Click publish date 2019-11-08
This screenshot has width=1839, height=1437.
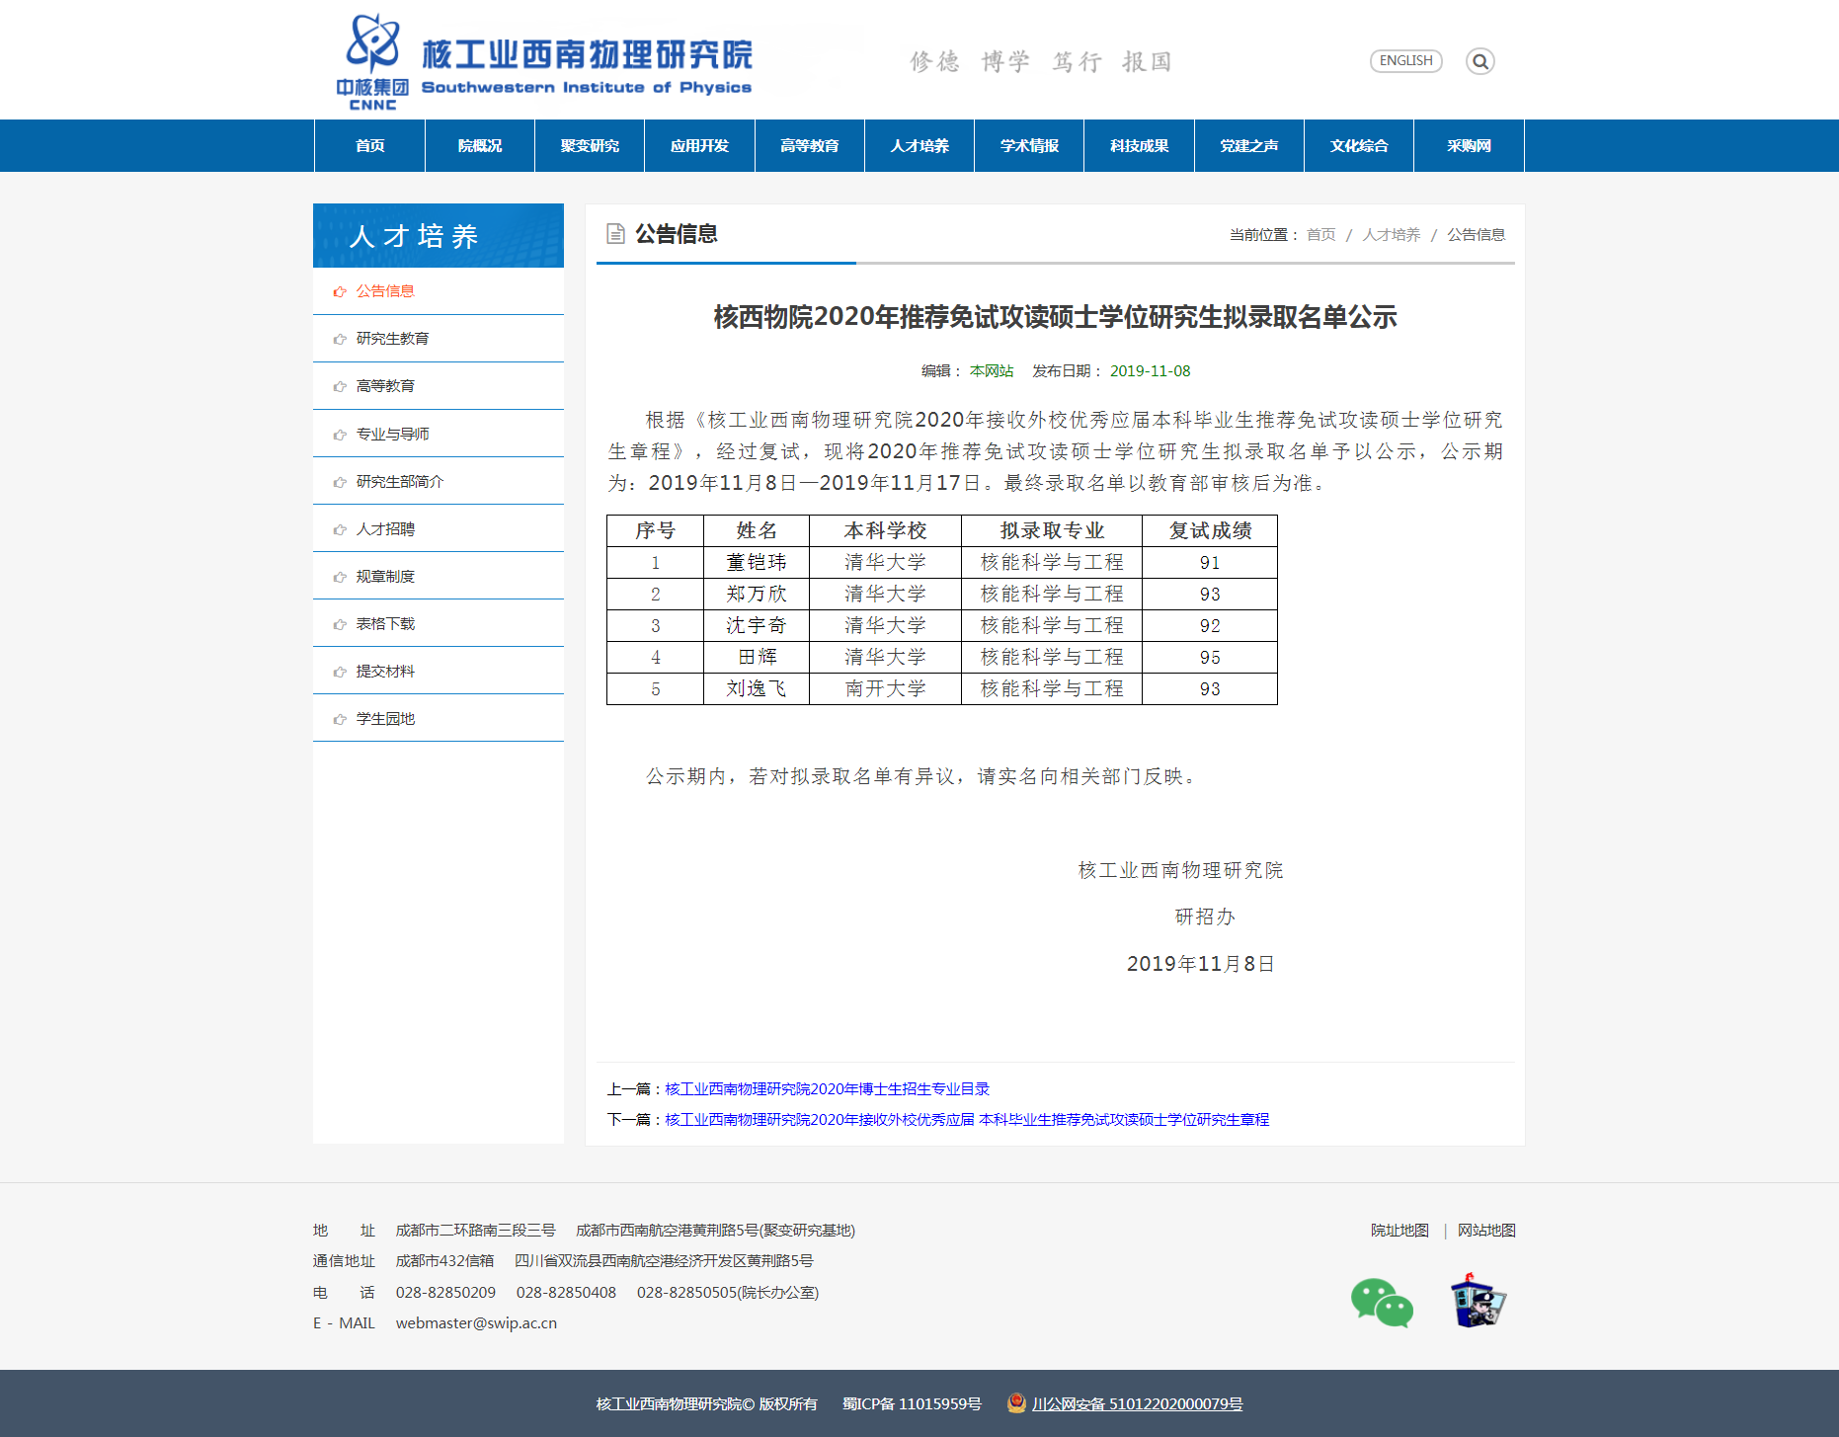[1150, 371]
